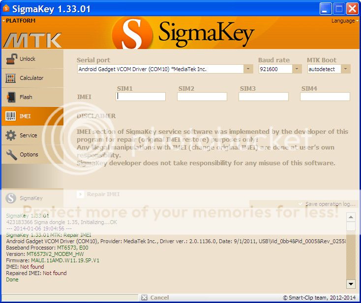Click the log scrollbar down arrow
The height and width of the screenshot is (303, 361).
tap(351, 284)
